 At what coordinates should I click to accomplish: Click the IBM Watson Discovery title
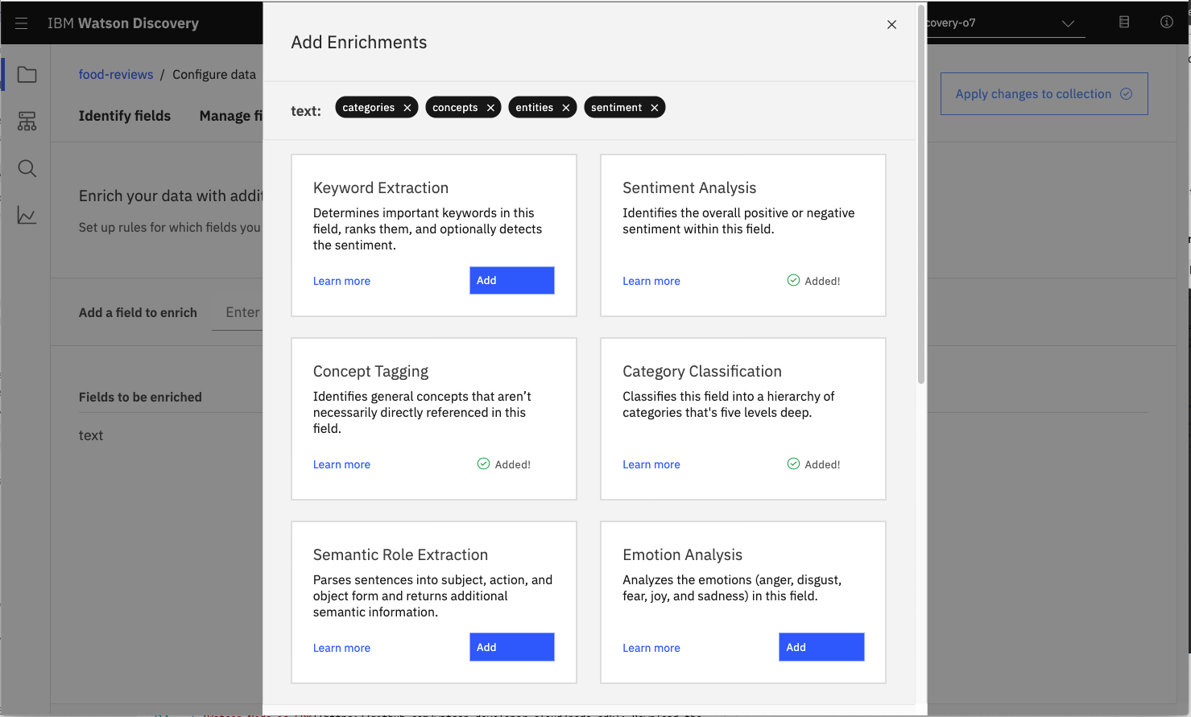(123, 23)
